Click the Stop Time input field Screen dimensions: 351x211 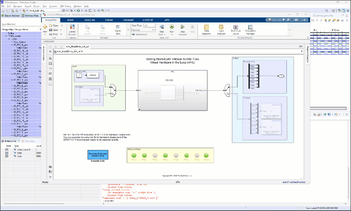coord(150,26)
